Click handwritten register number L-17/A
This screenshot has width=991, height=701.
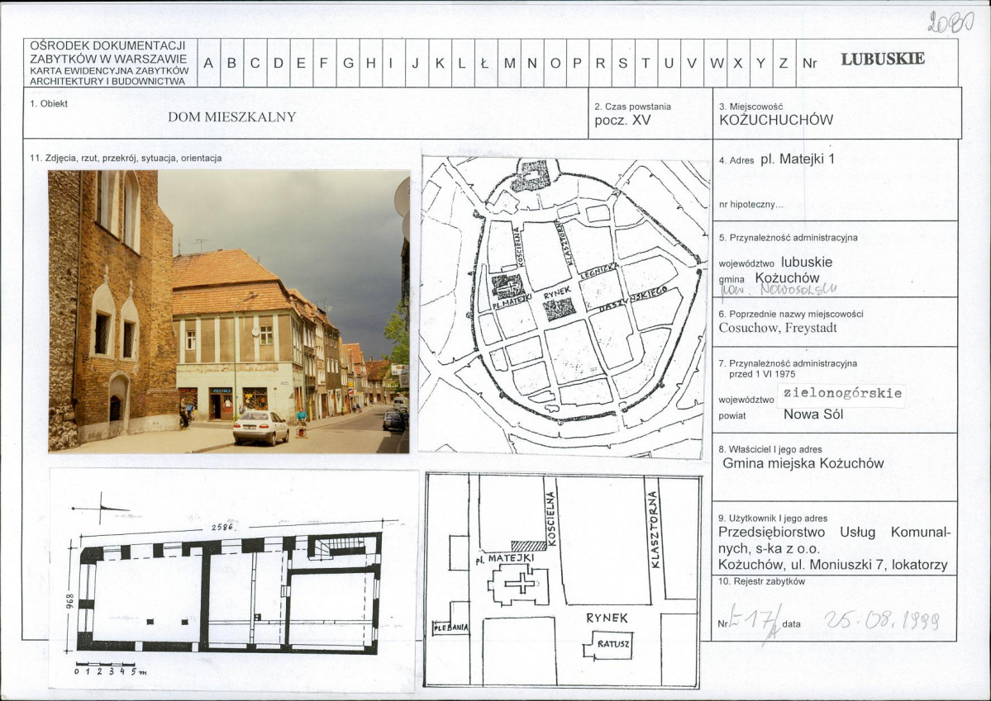[x=755, y=621]
